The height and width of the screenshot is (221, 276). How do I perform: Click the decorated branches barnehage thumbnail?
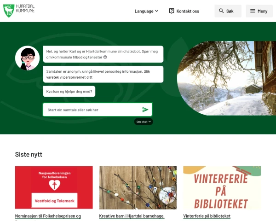coord(138,187)
